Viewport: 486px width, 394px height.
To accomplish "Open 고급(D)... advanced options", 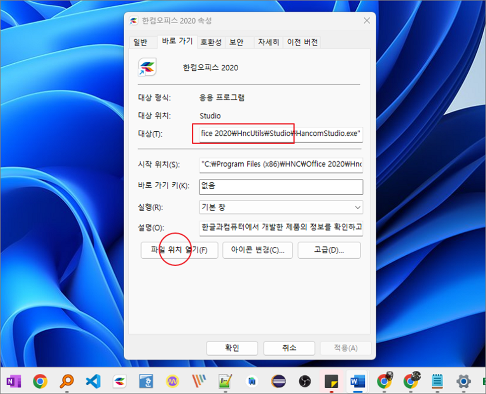I will coord(329,250).
